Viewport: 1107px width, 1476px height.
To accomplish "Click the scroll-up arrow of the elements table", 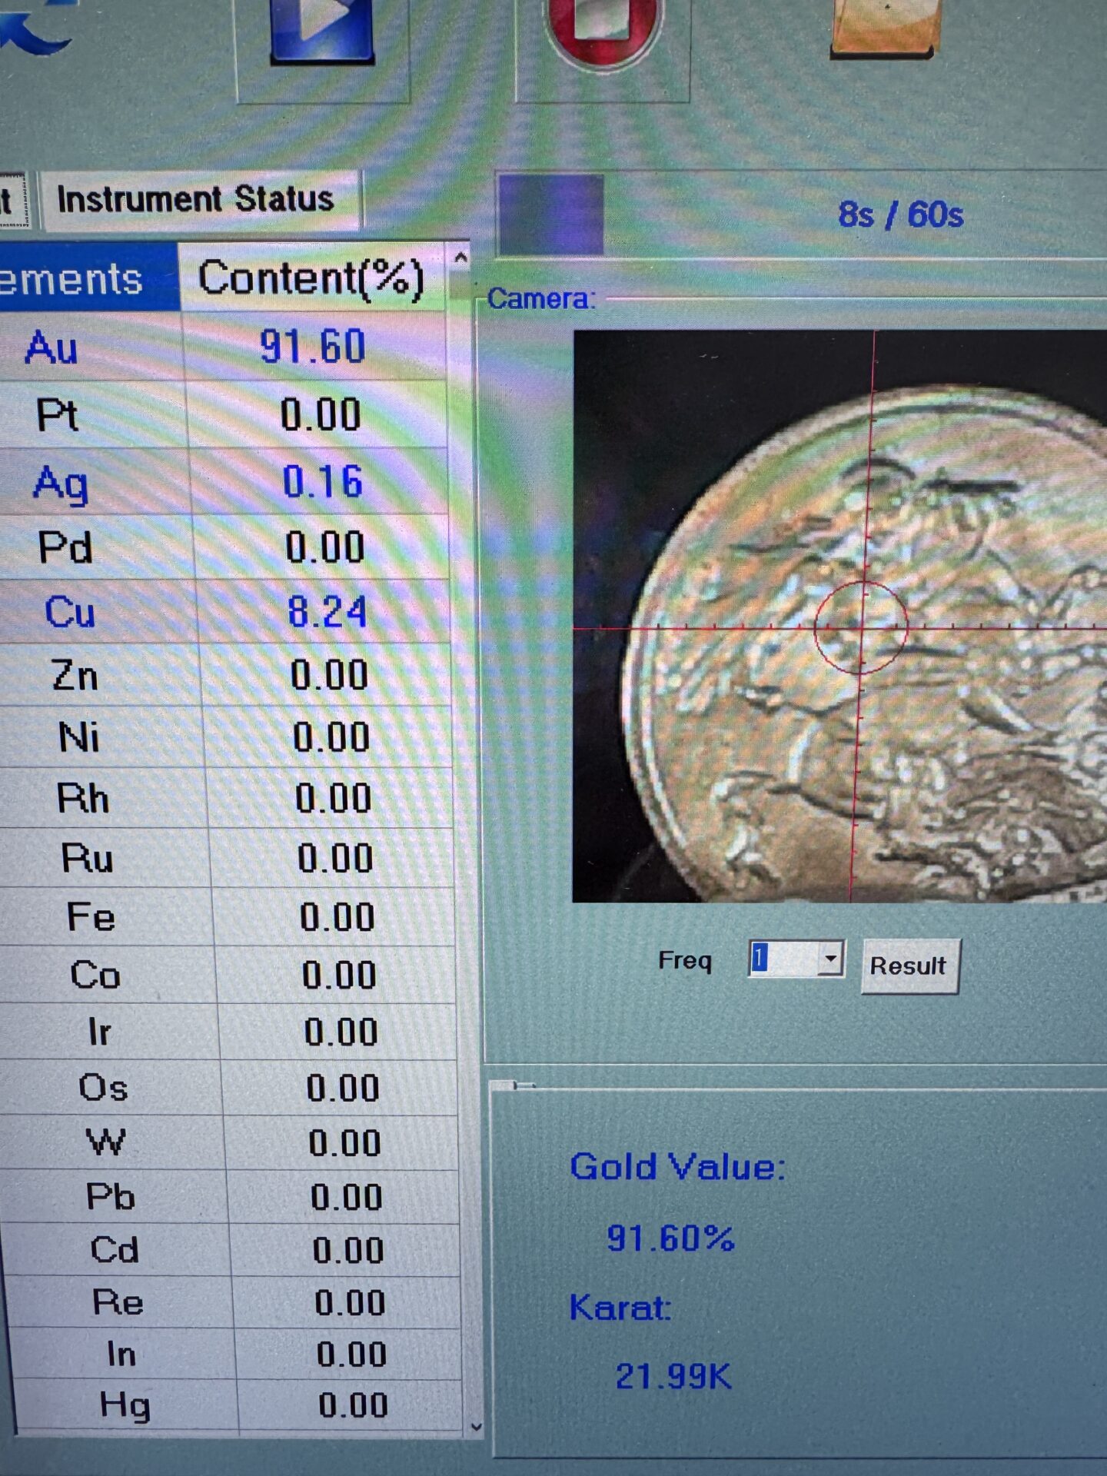I will [x=460, y=258].
